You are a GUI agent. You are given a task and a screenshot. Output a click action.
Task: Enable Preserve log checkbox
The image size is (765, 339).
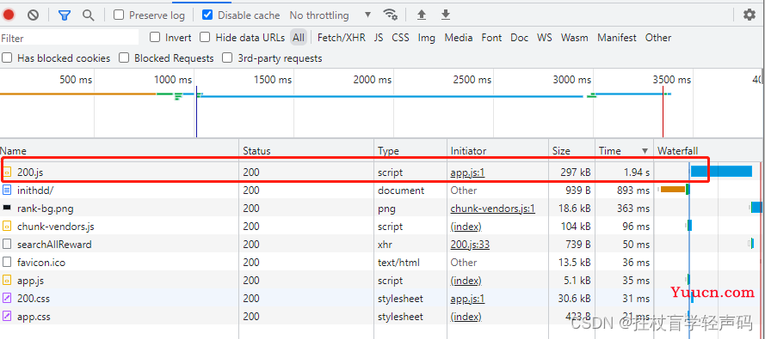(119, 15)
